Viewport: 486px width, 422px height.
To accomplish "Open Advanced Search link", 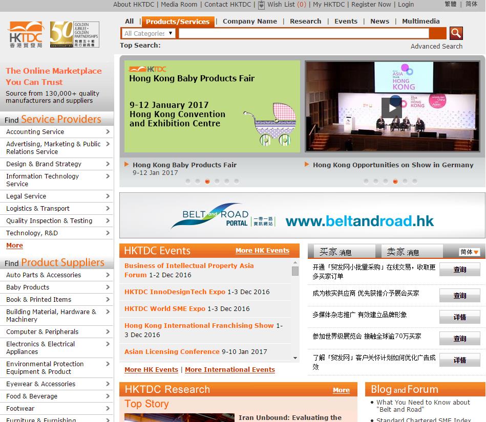I will coord(436,46).
